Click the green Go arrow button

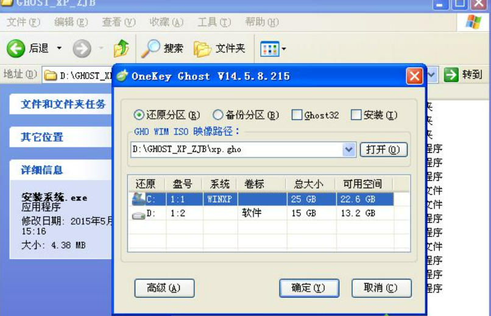pos(451,75)
